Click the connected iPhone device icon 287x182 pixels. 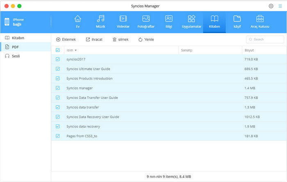coord(7,22)
